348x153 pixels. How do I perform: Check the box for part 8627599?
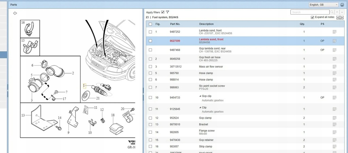tap(151, 41)
